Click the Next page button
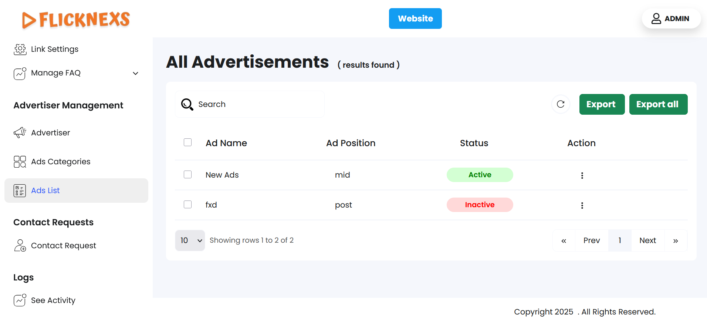The image size is (707, 323). 647,240
